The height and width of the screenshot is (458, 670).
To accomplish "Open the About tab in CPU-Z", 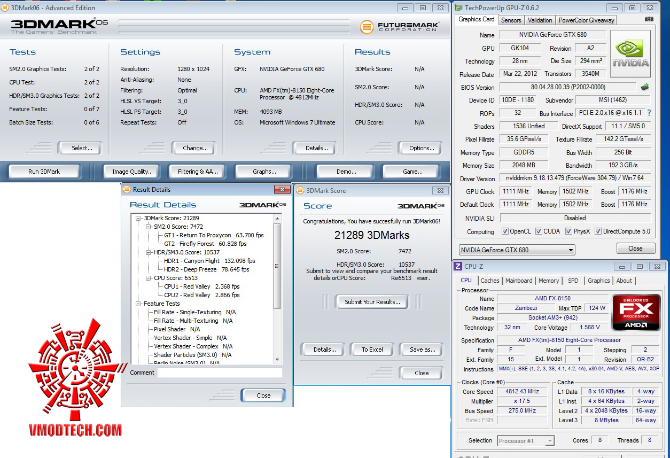I will pos(624,281).
